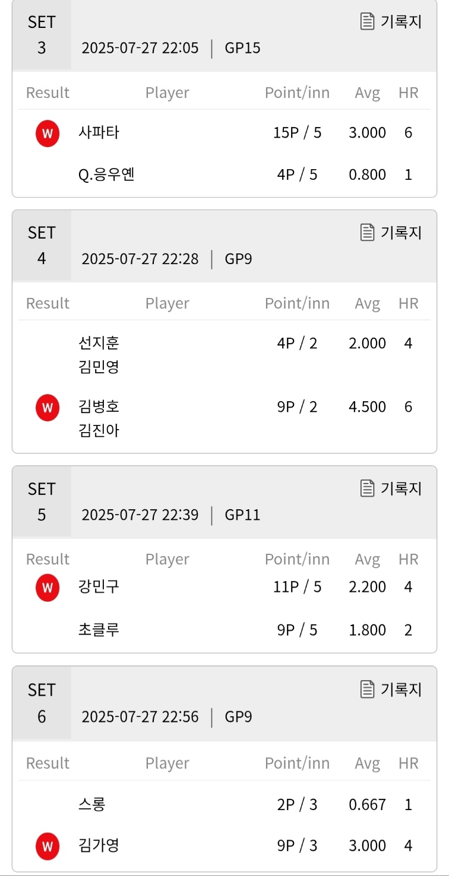Select player name 초클루

99,630
